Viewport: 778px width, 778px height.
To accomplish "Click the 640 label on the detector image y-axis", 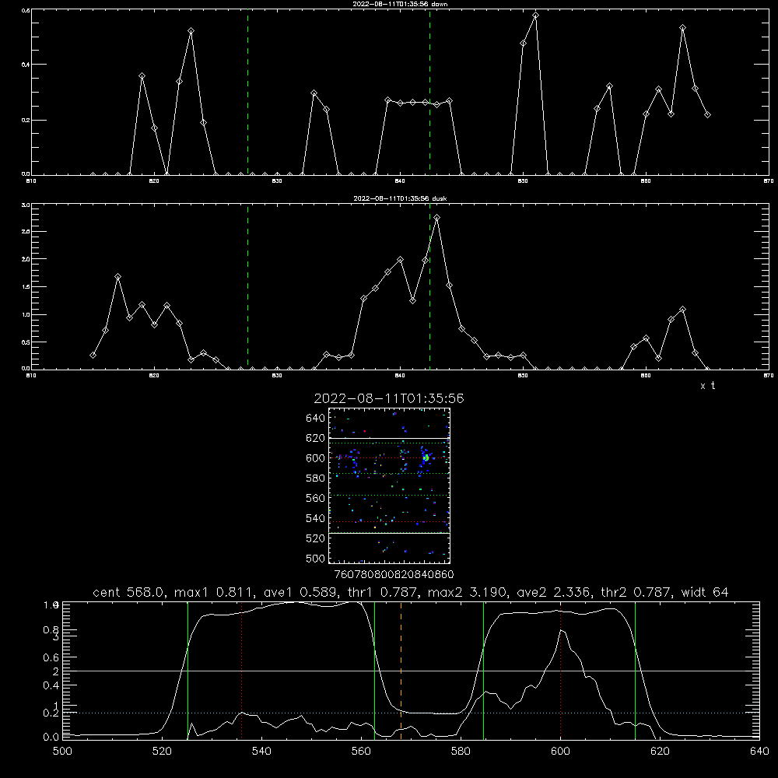I will point(316,418).
